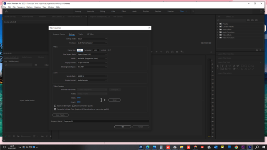Open the Windows Start menu

(x=264, y=147)
